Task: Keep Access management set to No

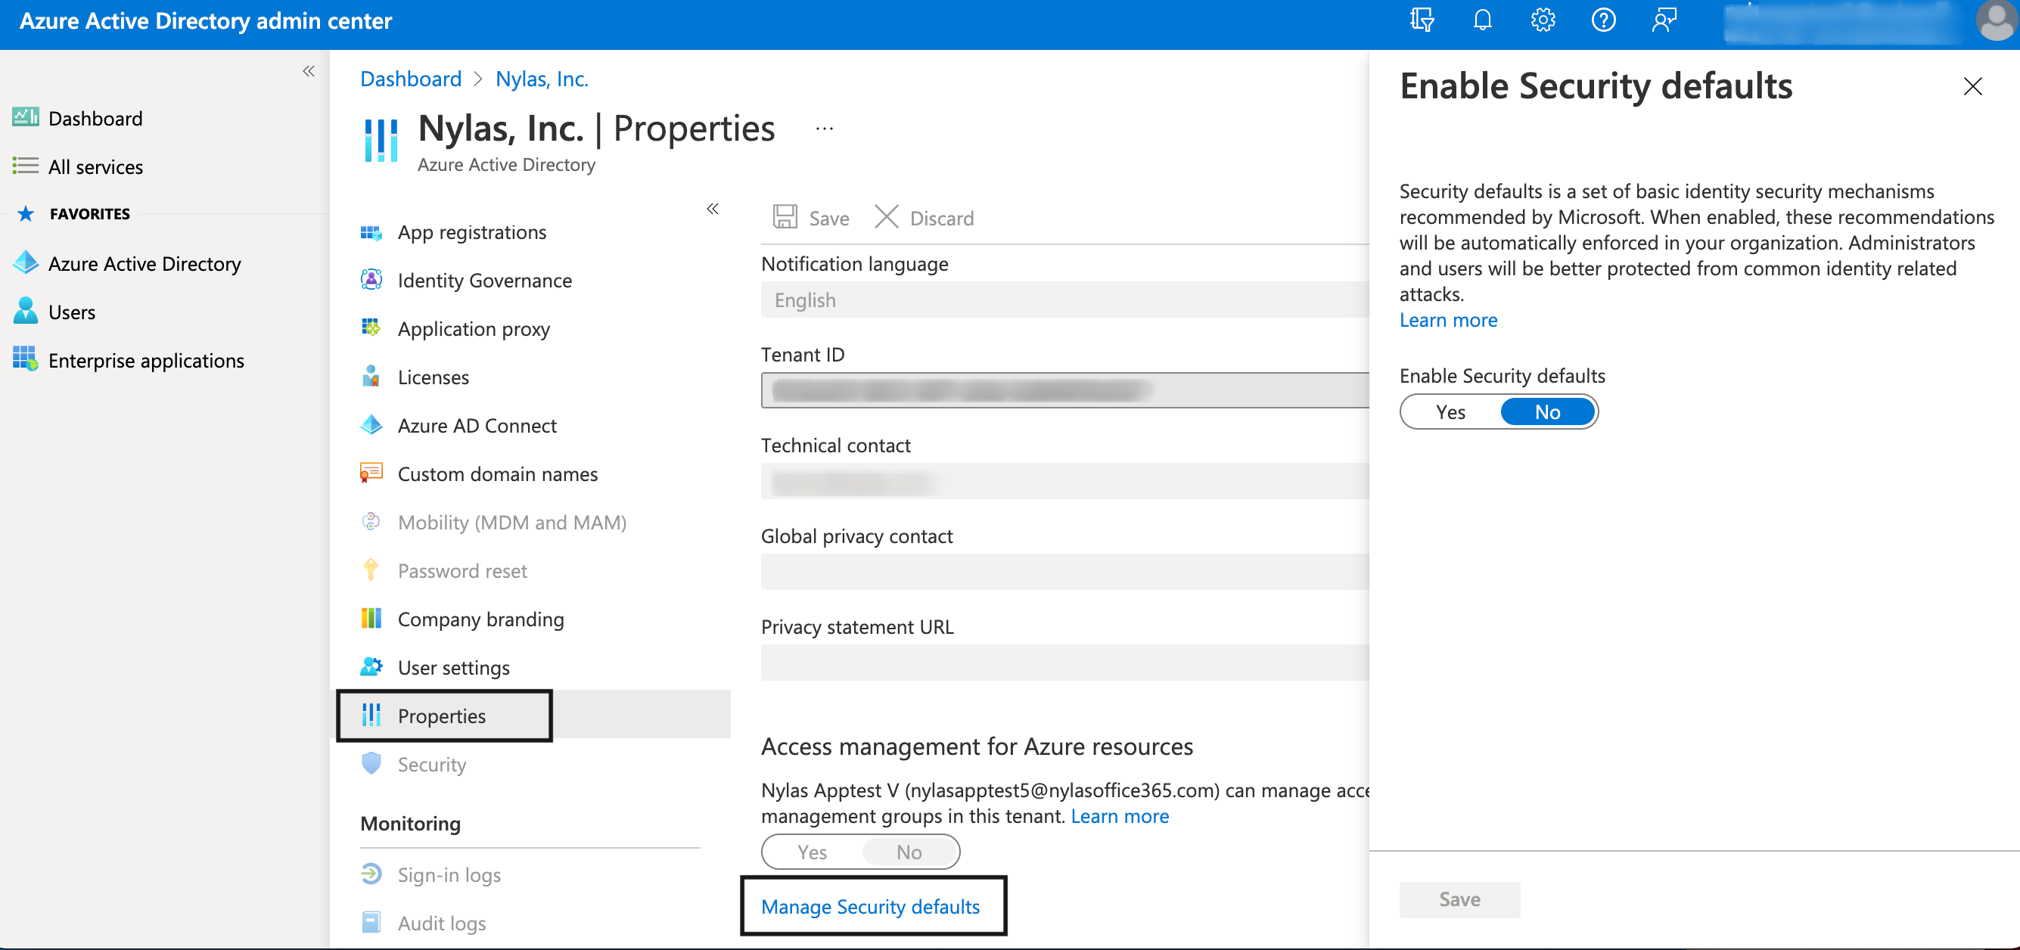Action: 908,851
